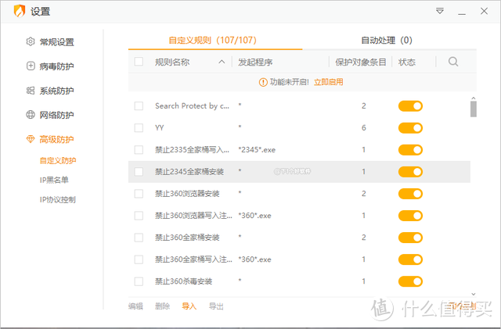This screenshot has width=501, height=329.
Task: Click 立即启用 link
Action: click(x=329, y=82)
